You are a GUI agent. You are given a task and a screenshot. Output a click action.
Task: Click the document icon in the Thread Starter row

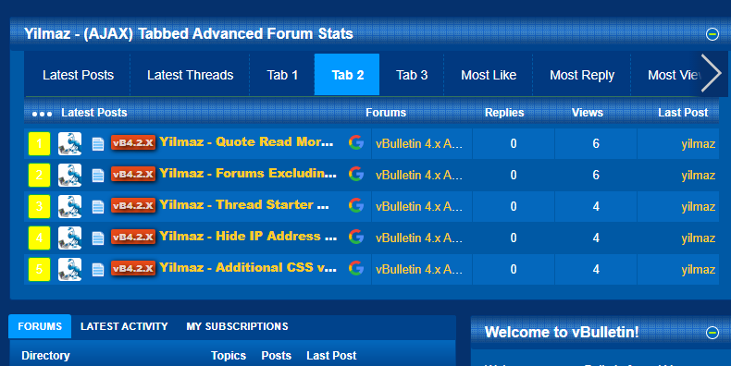[x=98, y=207]
